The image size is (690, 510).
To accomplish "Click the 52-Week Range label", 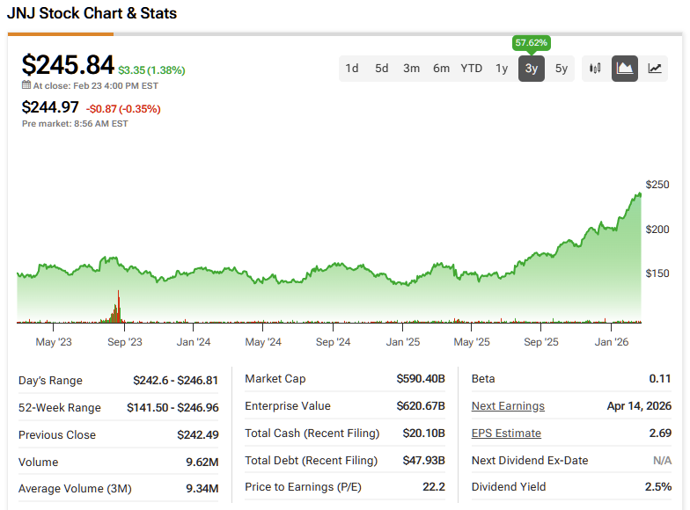I will tap(60, 408).
